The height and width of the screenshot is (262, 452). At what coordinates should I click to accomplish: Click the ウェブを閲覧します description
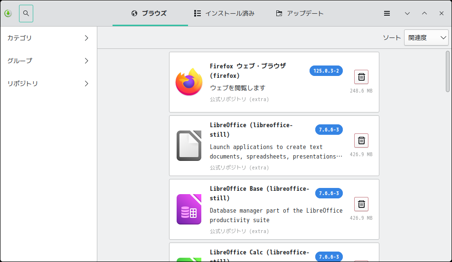[237, 88]
